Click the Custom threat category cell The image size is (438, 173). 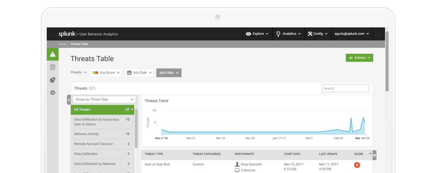[x=199, y=164]
